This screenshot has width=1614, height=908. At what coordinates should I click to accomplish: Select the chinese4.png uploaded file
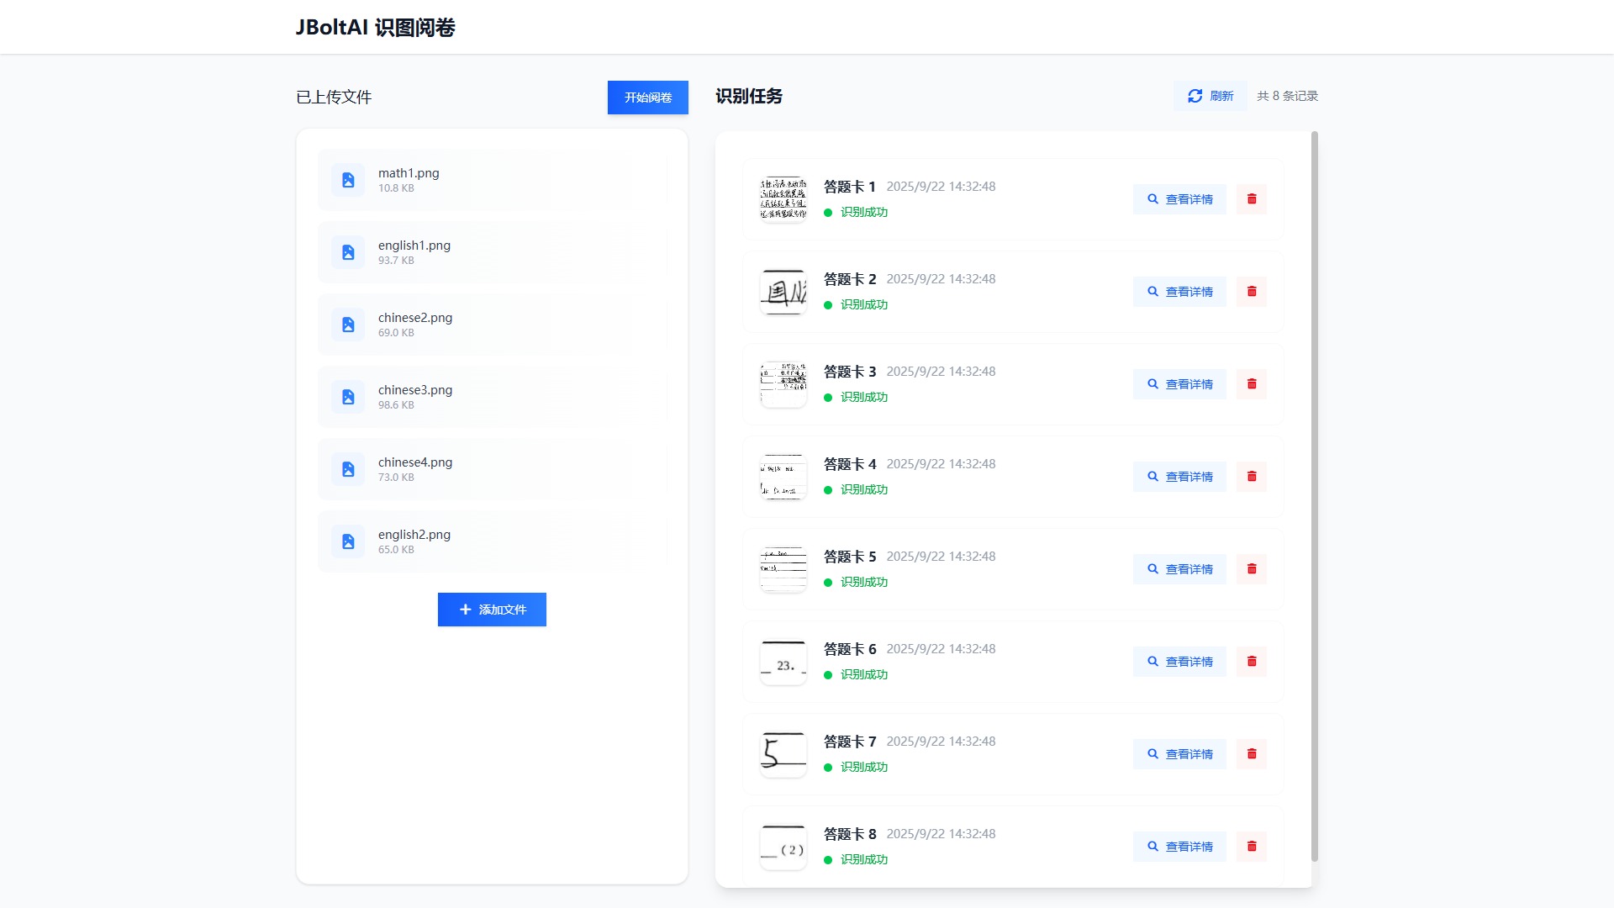pos(492,469)
